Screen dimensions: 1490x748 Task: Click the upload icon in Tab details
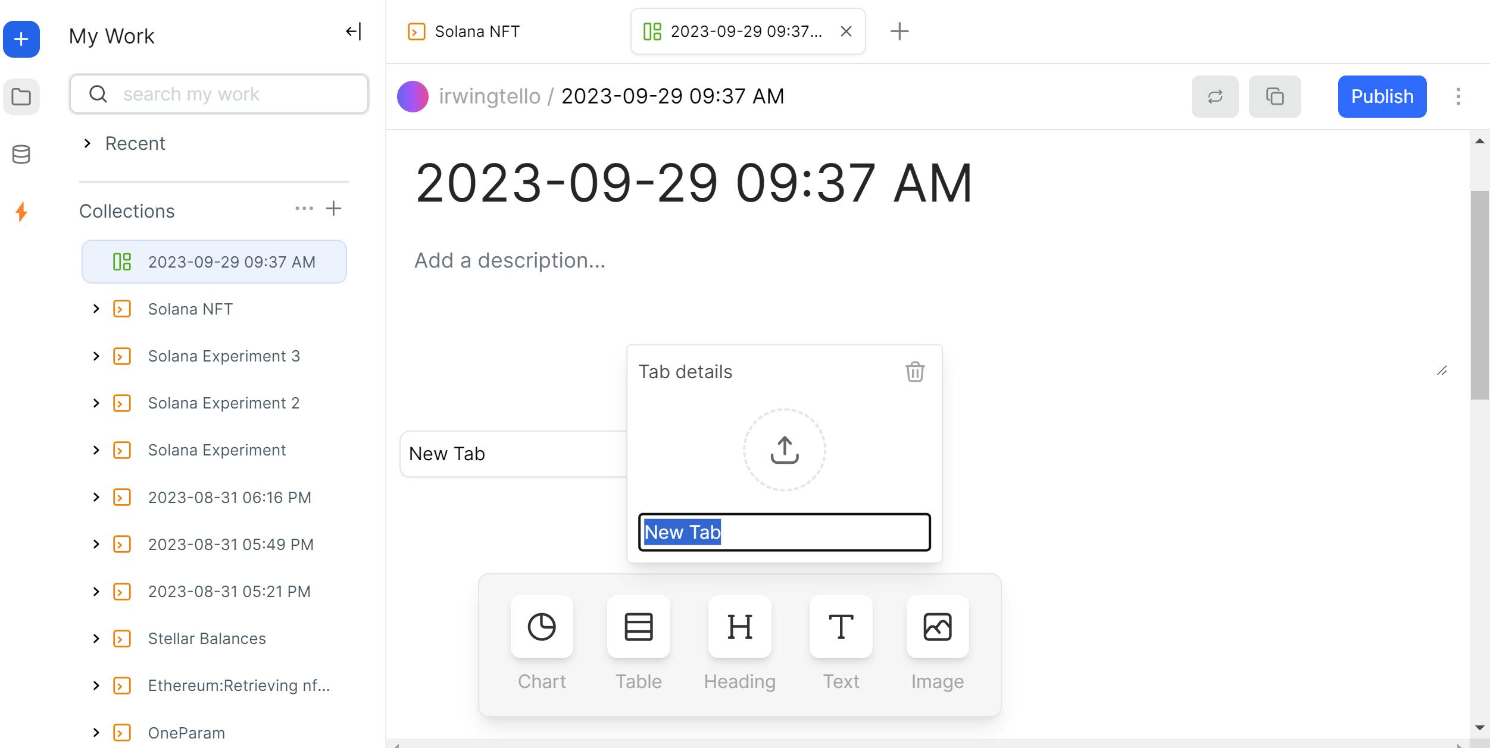pos(784,450)
